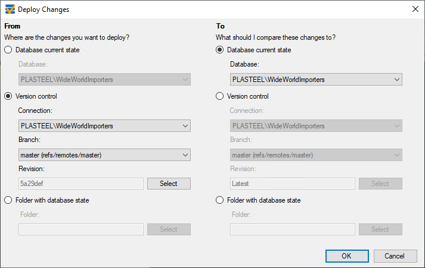This screenshot has width=425, height=268.
Task: Click the From Revision field showing 5a29def
Action: click(x=81, y=184)
